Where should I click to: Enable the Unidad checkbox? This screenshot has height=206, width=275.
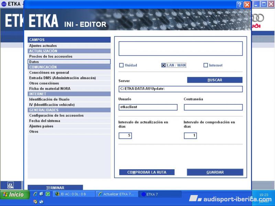[121, 65]
